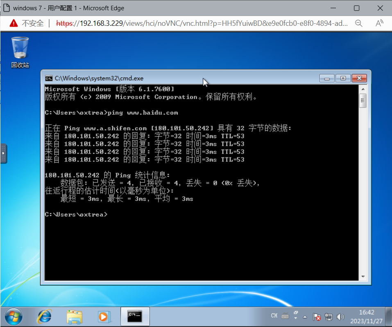Click the '不安全' security label

(x=32, y=23)
